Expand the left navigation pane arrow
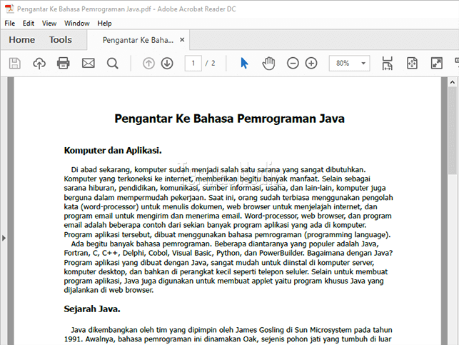The width and height of the screenshot is (459, 345). (4, 238)
